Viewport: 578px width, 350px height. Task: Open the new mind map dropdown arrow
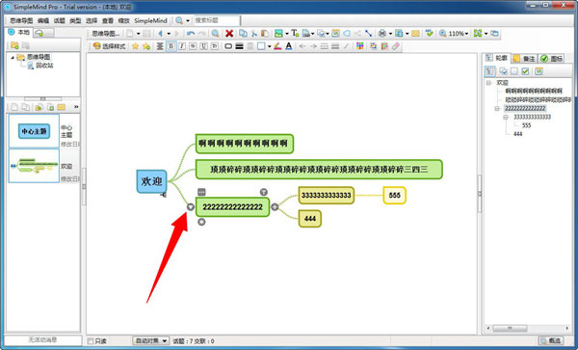[138, 34]
